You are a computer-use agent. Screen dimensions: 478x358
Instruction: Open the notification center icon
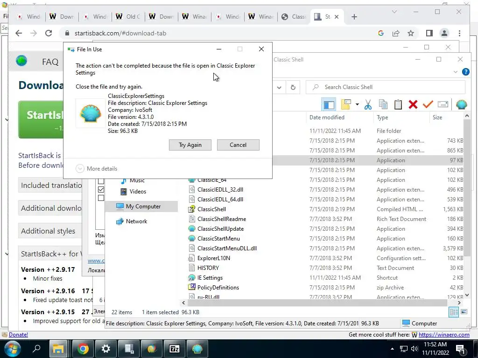tap(460, 349)
